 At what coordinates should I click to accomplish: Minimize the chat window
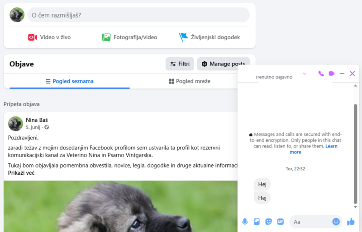click(x=342, y=74)
